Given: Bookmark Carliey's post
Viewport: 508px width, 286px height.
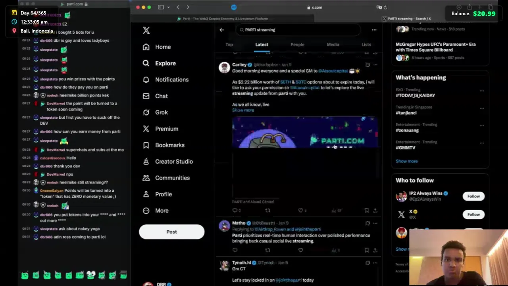Looking at the screenshot, I should (366, 211).
